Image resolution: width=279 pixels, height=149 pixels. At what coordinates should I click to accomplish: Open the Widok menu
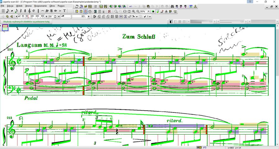click(x=19, y=6)
